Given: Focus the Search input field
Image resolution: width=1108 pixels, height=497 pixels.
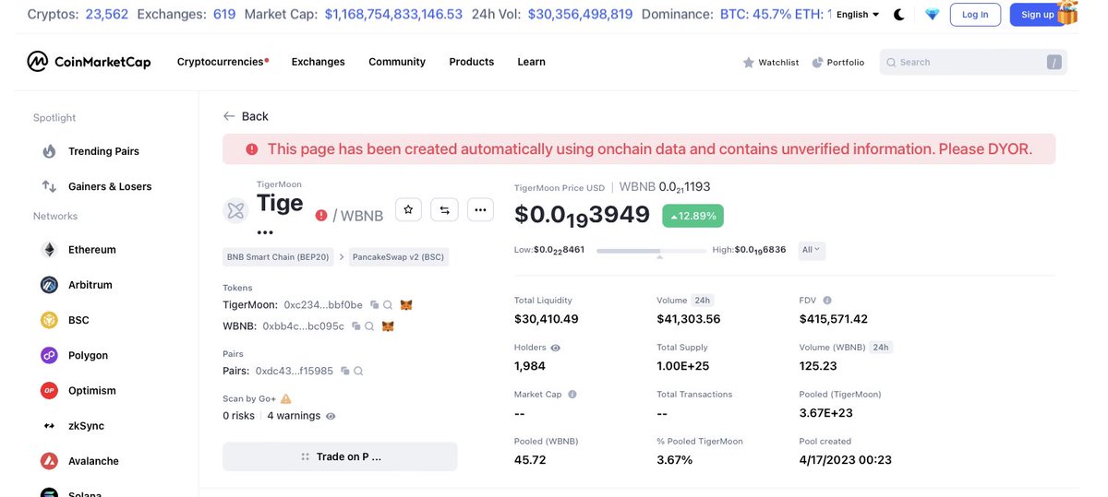Looking at the screenshot, I should (973, 63).
